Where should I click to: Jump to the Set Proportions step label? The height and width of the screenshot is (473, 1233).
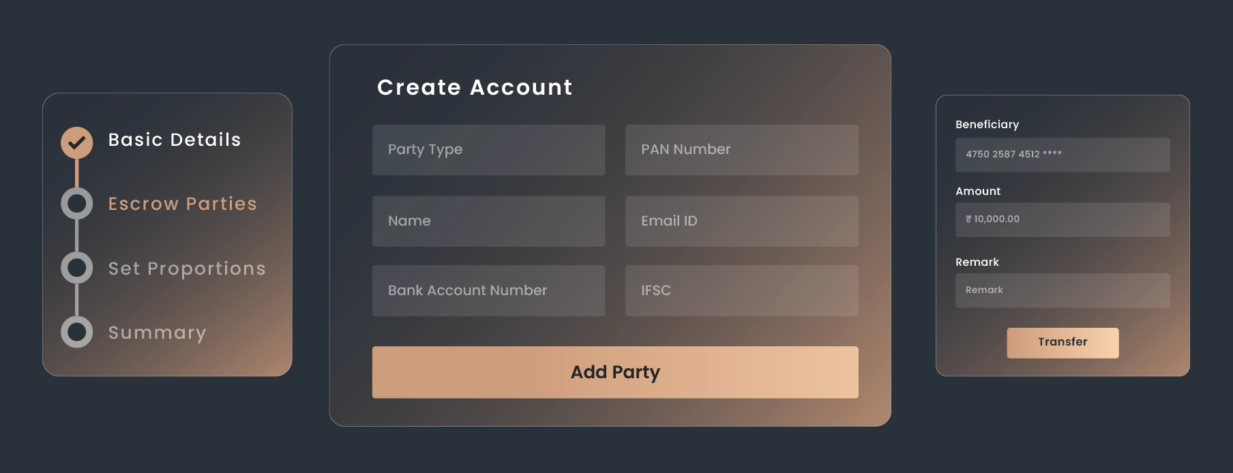(187, 269)
